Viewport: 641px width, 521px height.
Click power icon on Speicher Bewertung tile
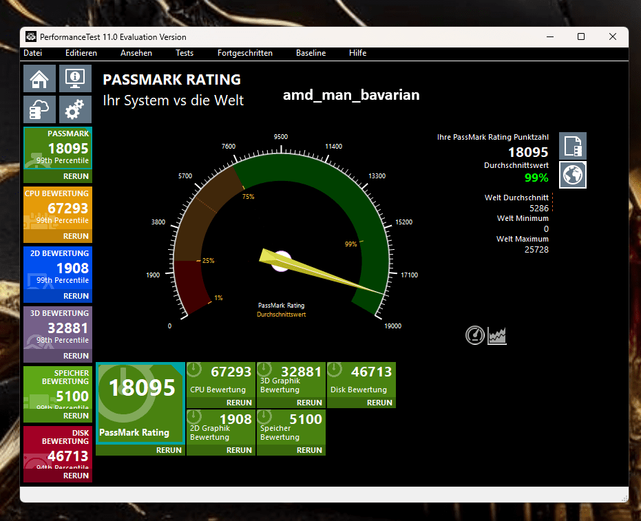pos(264,417)
